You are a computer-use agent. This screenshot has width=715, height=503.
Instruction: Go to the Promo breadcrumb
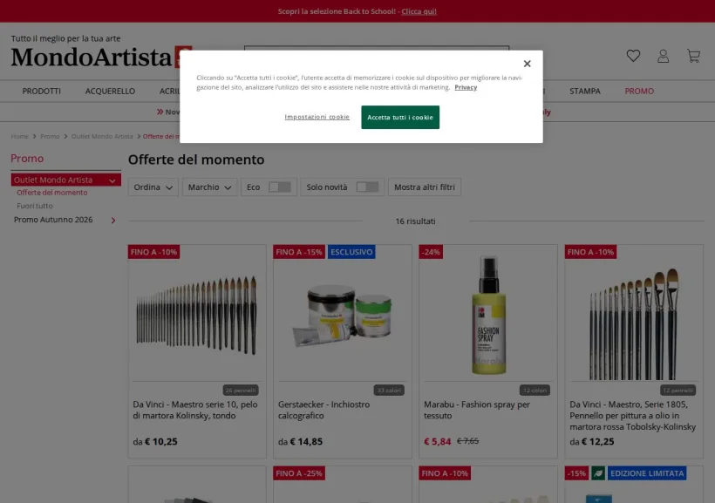(50, 136)
